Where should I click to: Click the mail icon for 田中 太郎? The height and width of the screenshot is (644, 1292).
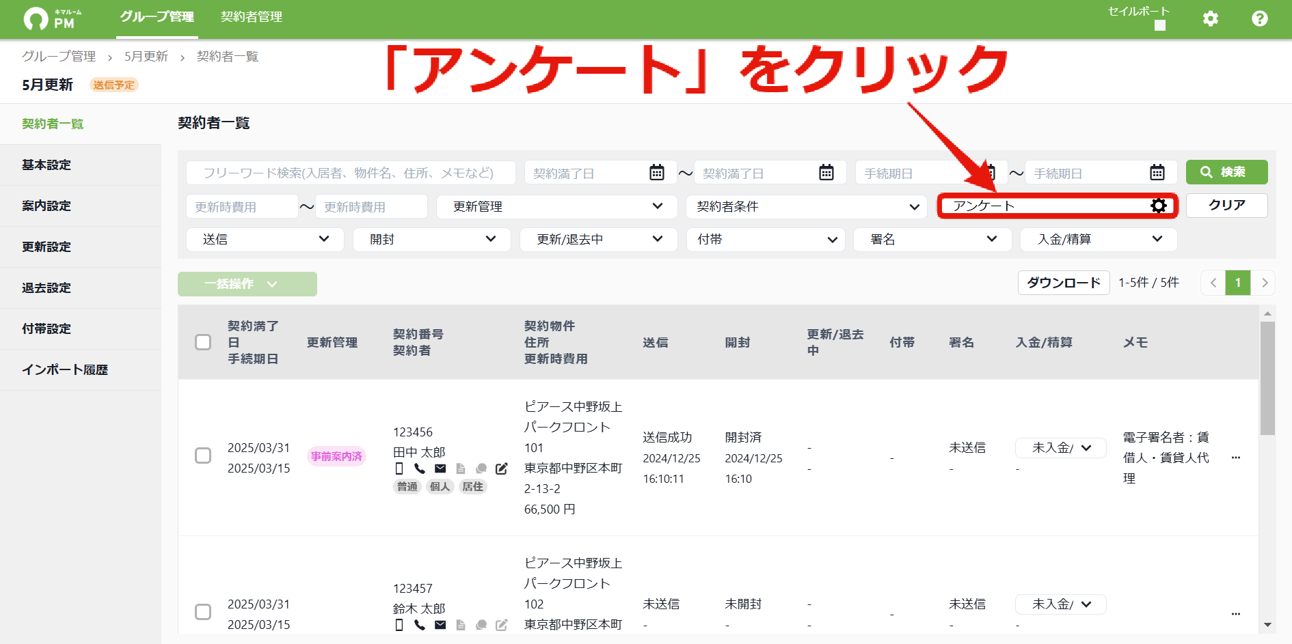(x=440, y=468)
